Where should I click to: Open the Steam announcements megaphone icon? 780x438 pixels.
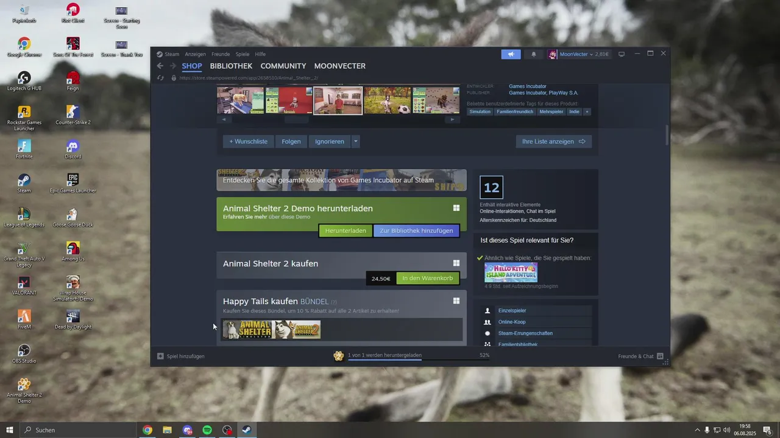511,54
